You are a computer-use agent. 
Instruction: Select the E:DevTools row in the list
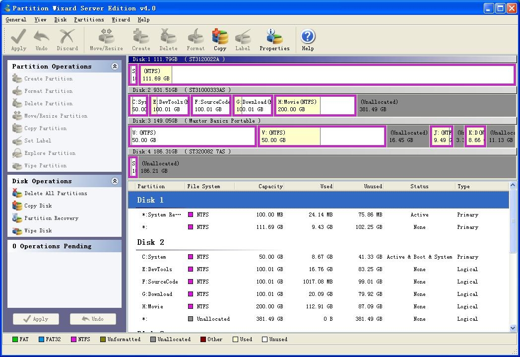pos(157,269)
